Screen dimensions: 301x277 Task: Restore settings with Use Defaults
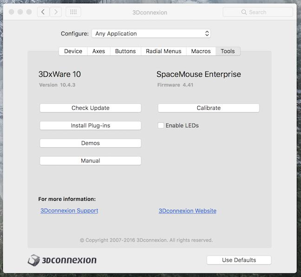(x=239, y=260)
